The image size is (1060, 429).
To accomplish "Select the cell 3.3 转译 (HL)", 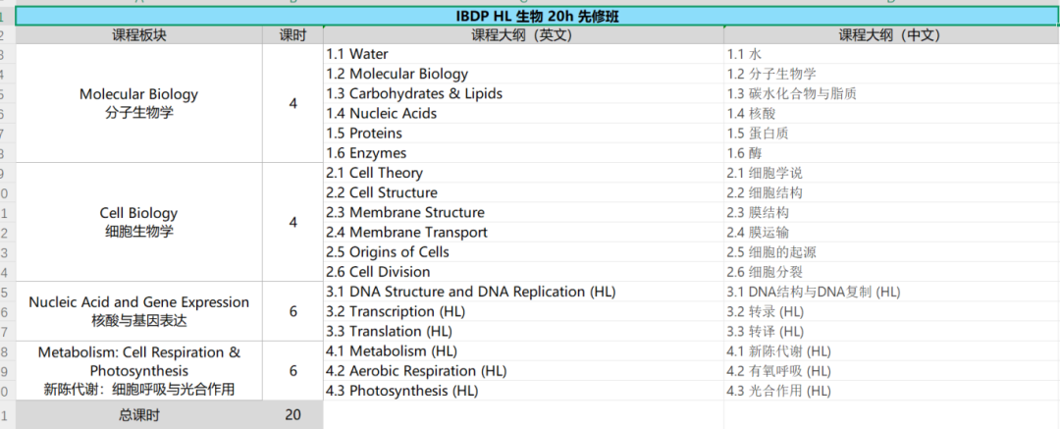I will click(891, 331).
